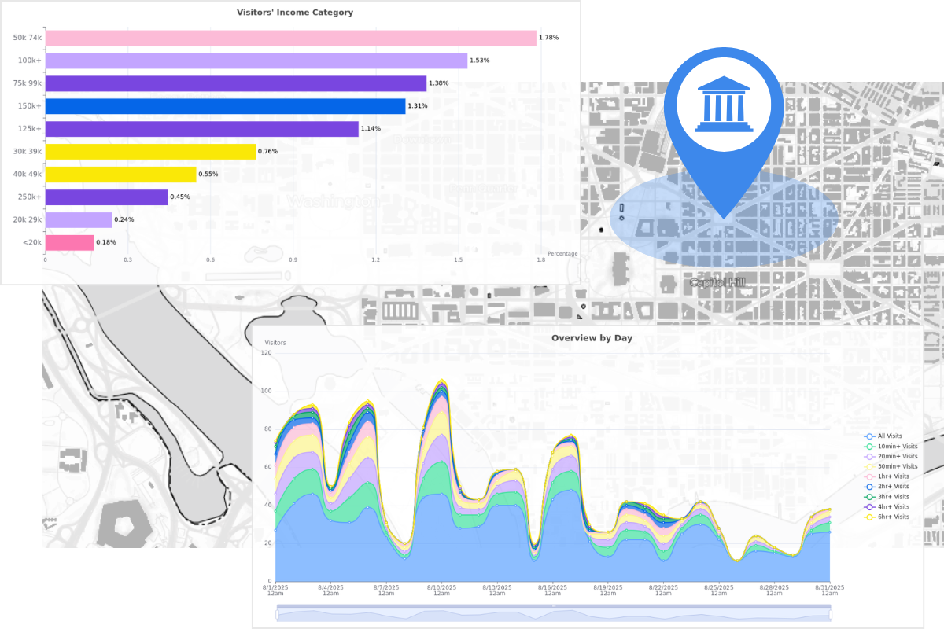The width and height of the screenshot is (944, 629).
Task: Select the 150k+ blue income bar
Action: click(x=225, y=106)
